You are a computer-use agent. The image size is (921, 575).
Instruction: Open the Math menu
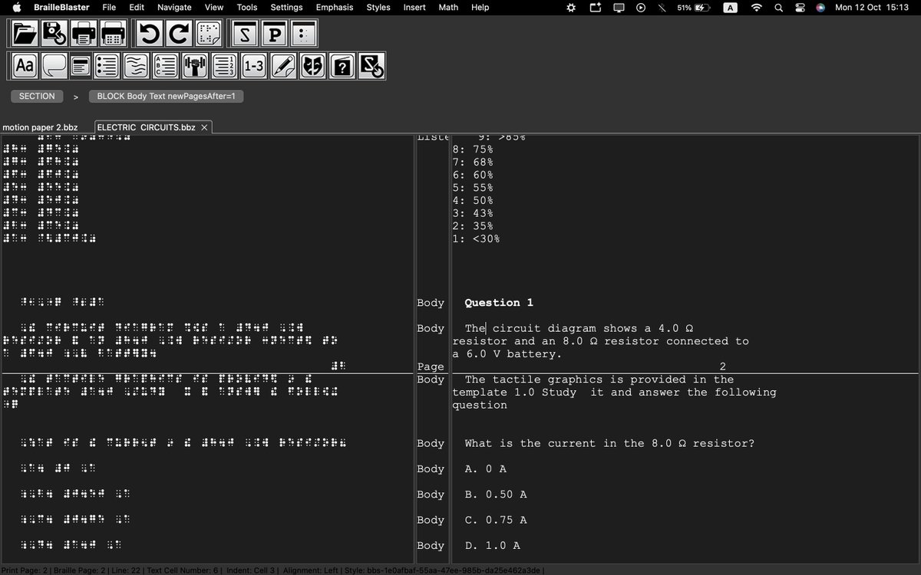[448, 8]
